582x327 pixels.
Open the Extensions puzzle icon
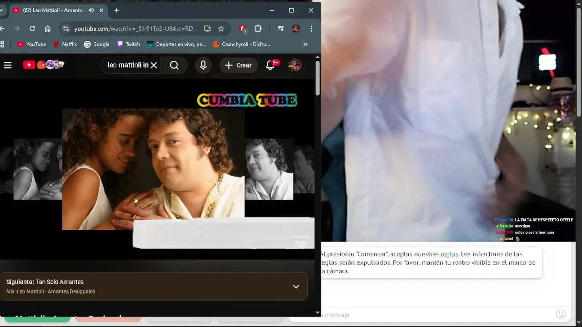click(x=258, y=29)
